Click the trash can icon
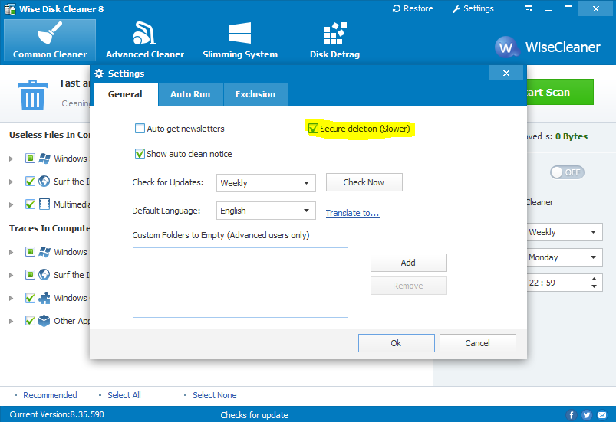The width and height of the screenshot is (616, 422). click(32, 94)
